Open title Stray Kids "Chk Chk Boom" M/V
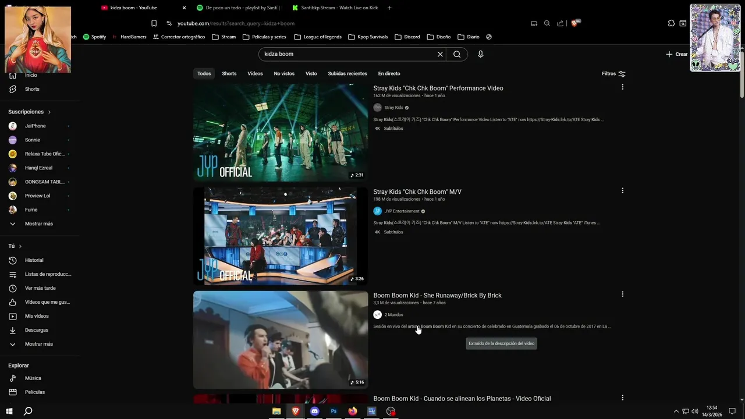This screenshot has height=419, width=745. pos(417,192)
